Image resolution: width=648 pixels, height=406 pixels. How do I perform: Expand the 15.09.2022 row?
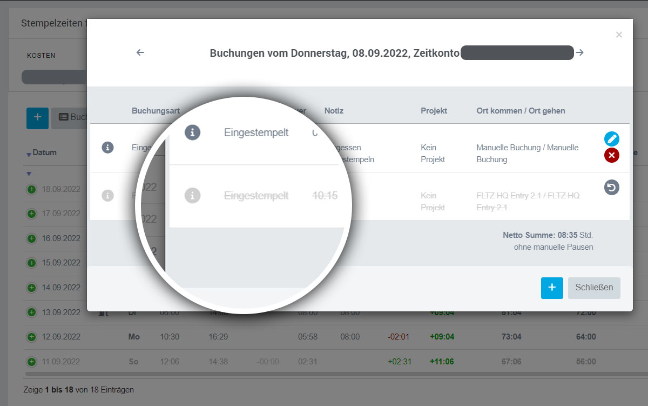(x=31, y=263)
